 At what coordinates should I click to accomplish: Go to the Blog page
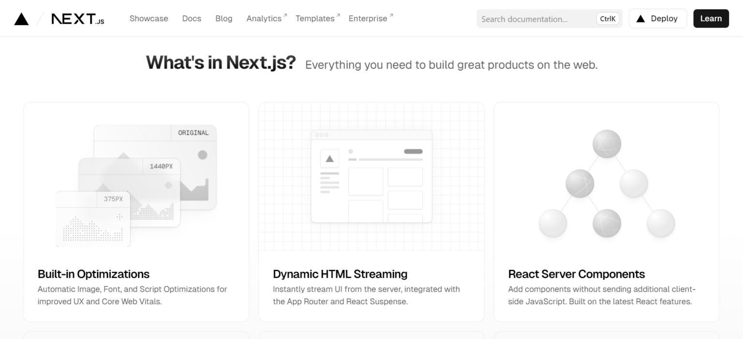(223, 18)
